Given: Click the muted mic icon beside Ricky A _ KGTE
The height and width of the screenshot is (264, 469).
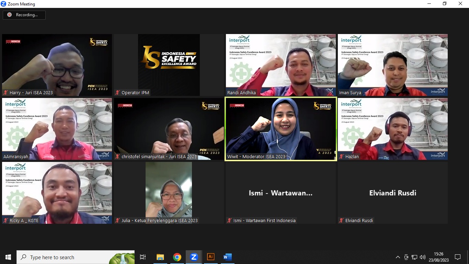Looking at the screenshot, I should click(x=5, y=221).
